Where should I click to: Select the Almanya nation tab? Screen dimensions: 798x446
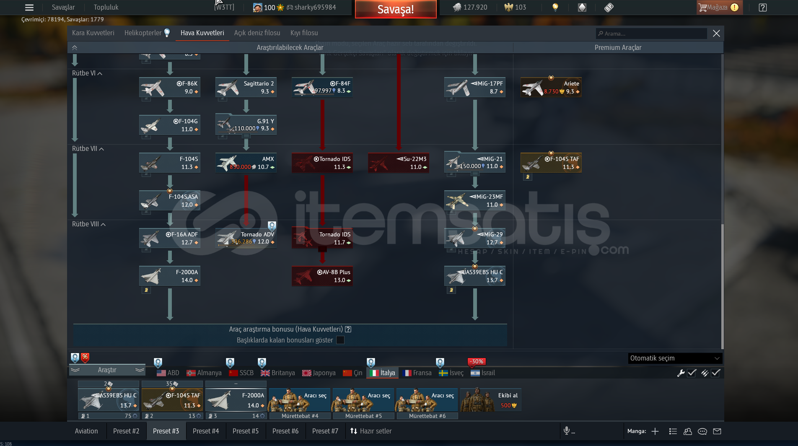204,373
